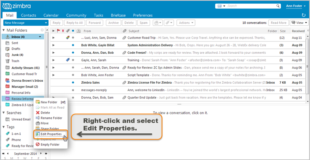The width and height of the screenshot is (310, 160).
Task: Expand the Customer Road Trip conversation
Action: [53, 38]
